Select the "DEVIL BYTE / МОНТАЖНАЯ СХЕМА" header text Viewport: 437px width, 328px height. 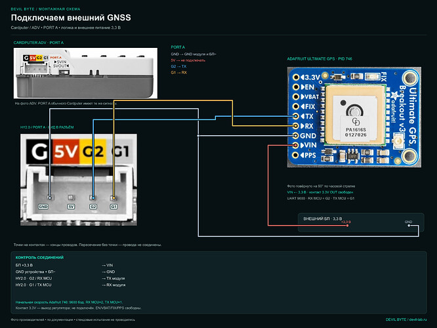coord(45,9)
